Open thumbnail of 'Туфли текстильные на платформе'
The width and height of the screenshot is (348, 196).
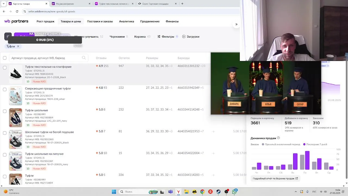click(x=15, y=74)
